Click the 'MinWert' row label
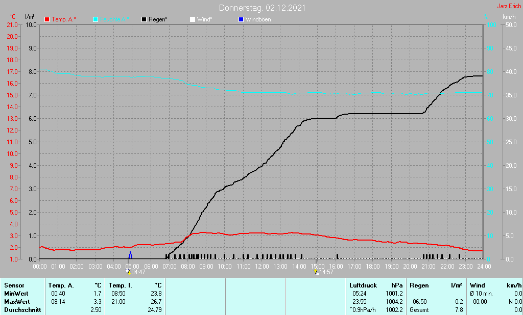The image size is (523, 315). pos(16,294)
